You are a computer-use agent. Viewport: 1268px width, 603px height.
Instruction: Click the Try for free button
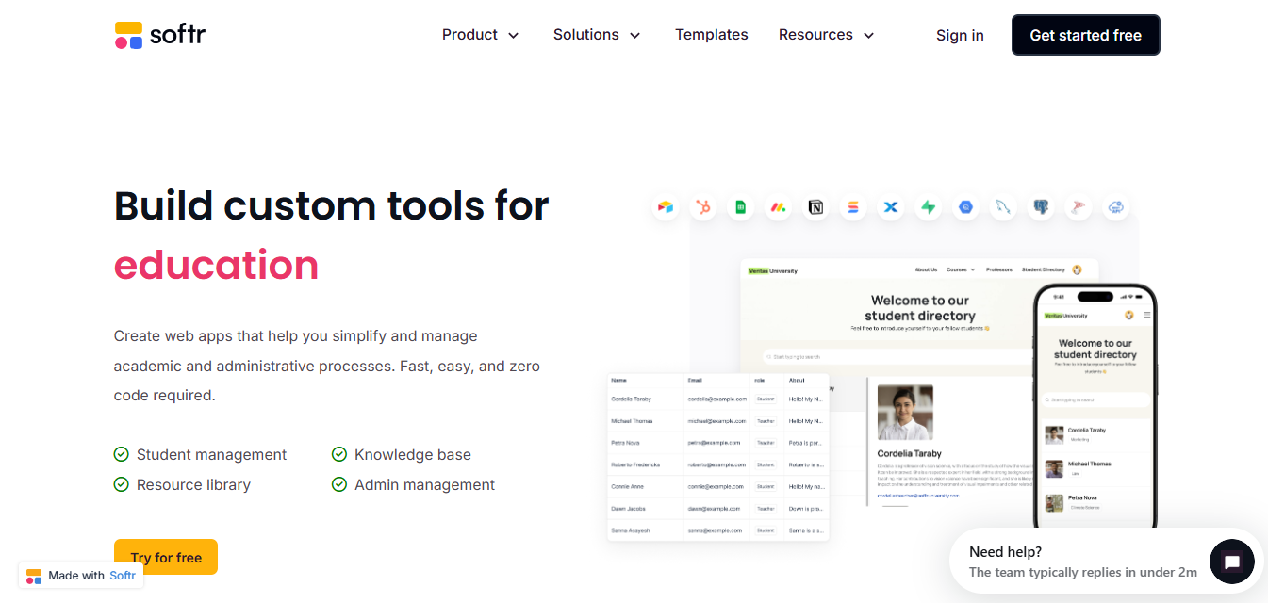(x=166, y=557)
